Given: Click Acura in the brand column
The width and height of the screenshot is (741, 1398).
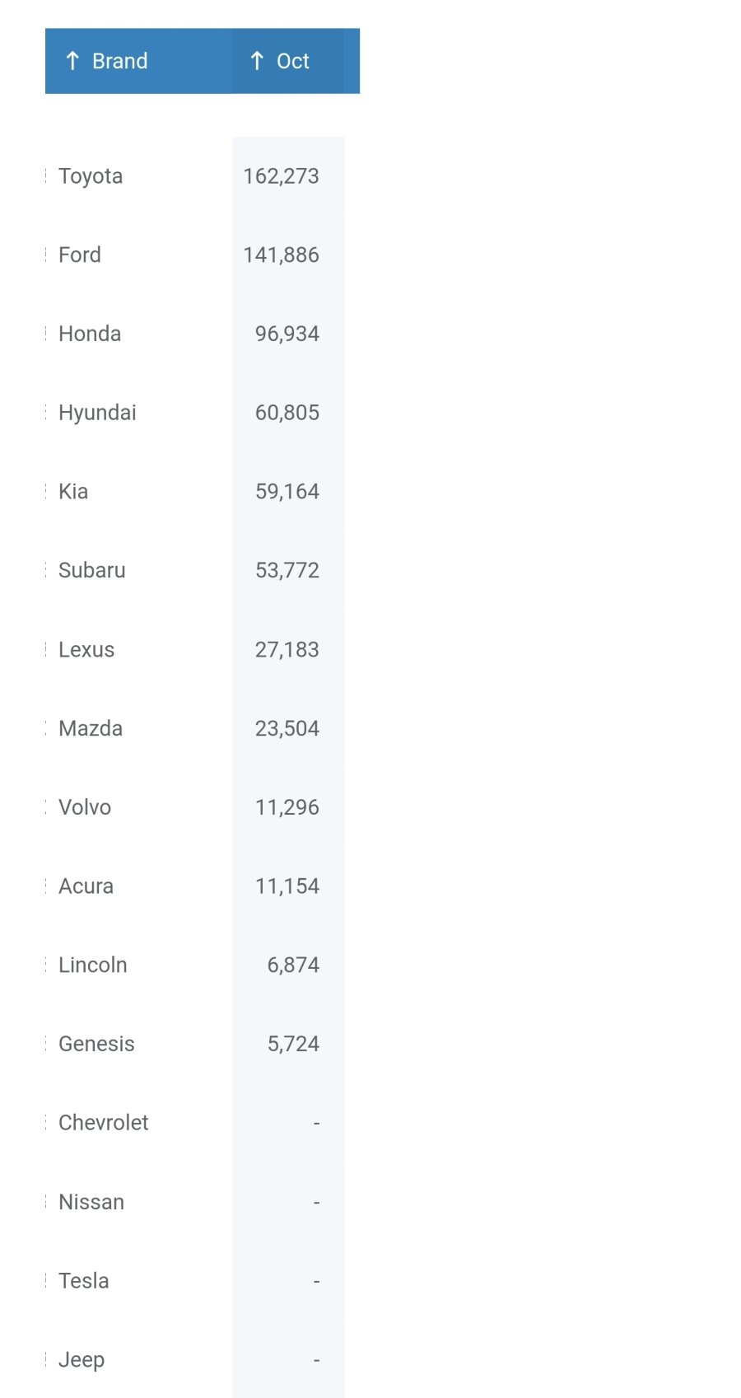Looking at the screenshot, I should tap(86, 886).
